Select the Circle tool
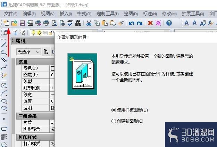The height and width of the screenshot is (147, 217). tap(4, 86)
